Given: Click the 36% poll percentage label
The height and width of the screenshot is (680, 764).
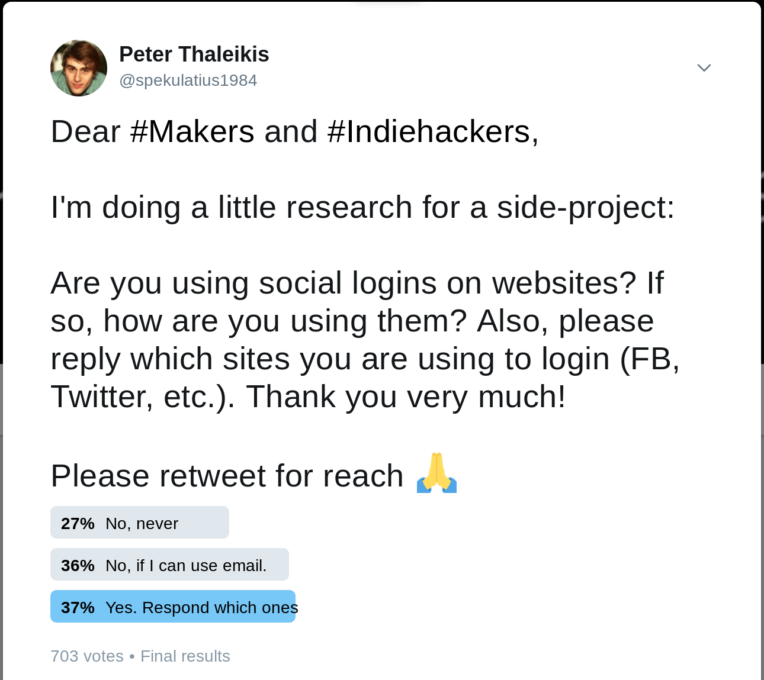Looking at the screenshot, I should coord(78,565).
